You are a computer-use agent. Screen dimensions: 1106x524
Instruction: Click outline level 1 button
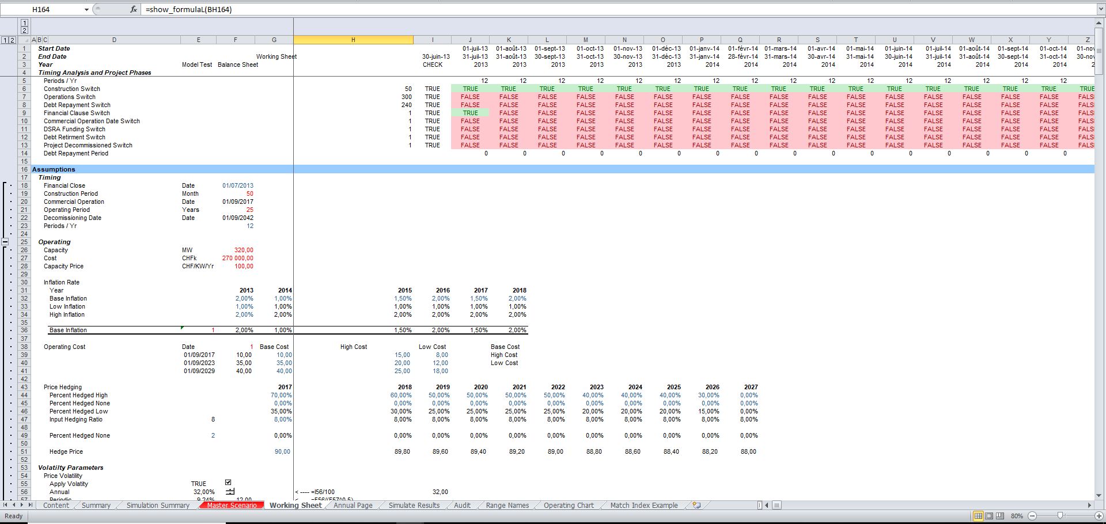(6, 40)
